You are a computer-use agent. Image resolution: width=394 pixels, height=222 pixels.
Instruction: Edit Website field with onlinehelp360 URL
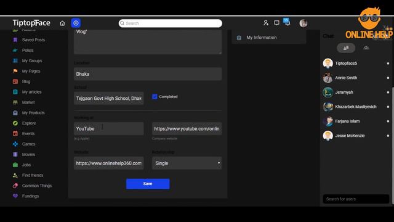(109, 163)
